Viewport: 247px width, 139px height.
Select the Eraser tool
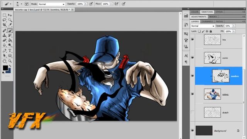4,40
